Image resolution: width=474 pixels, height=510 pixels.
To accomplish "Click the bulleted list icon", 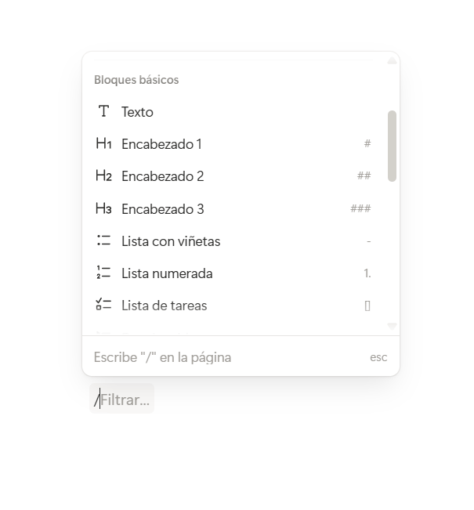I will click(x=103, y=241).
